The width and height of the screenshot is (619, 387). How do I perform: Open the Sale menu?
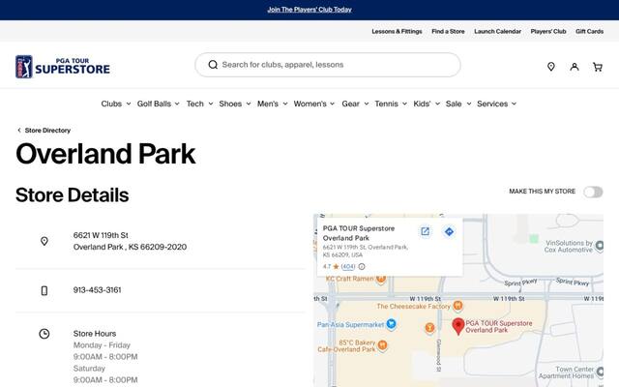click(x=458, y=104)
